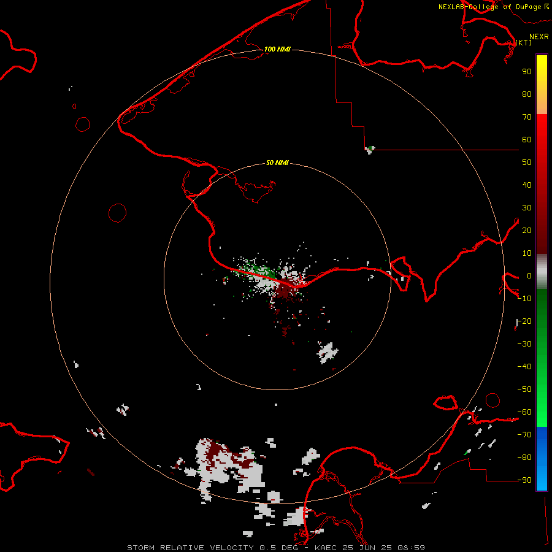The height and width of the screenshot is (552, 552).
Task: Click the 30 value on the color scale
Action: click(x=527, y=208)
